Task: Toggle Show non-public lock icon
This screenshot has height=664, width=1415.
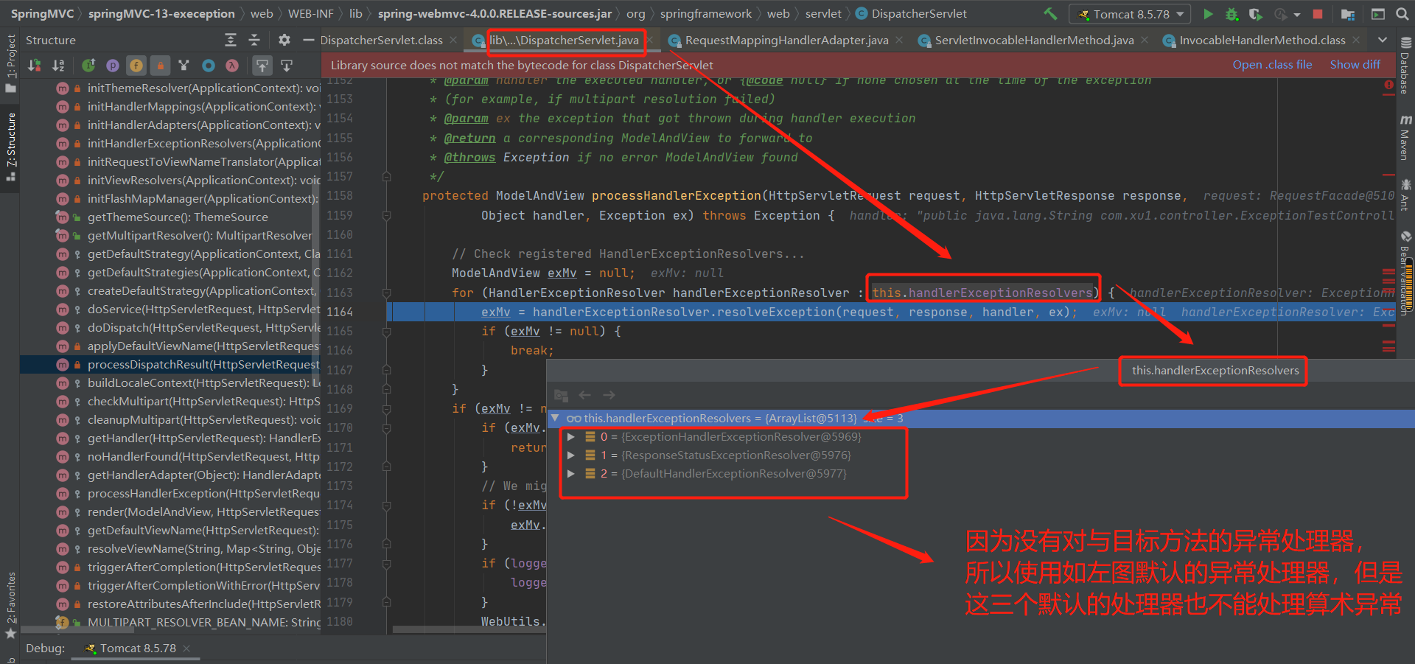Action: pyautogui.click(x=160, y=66)
